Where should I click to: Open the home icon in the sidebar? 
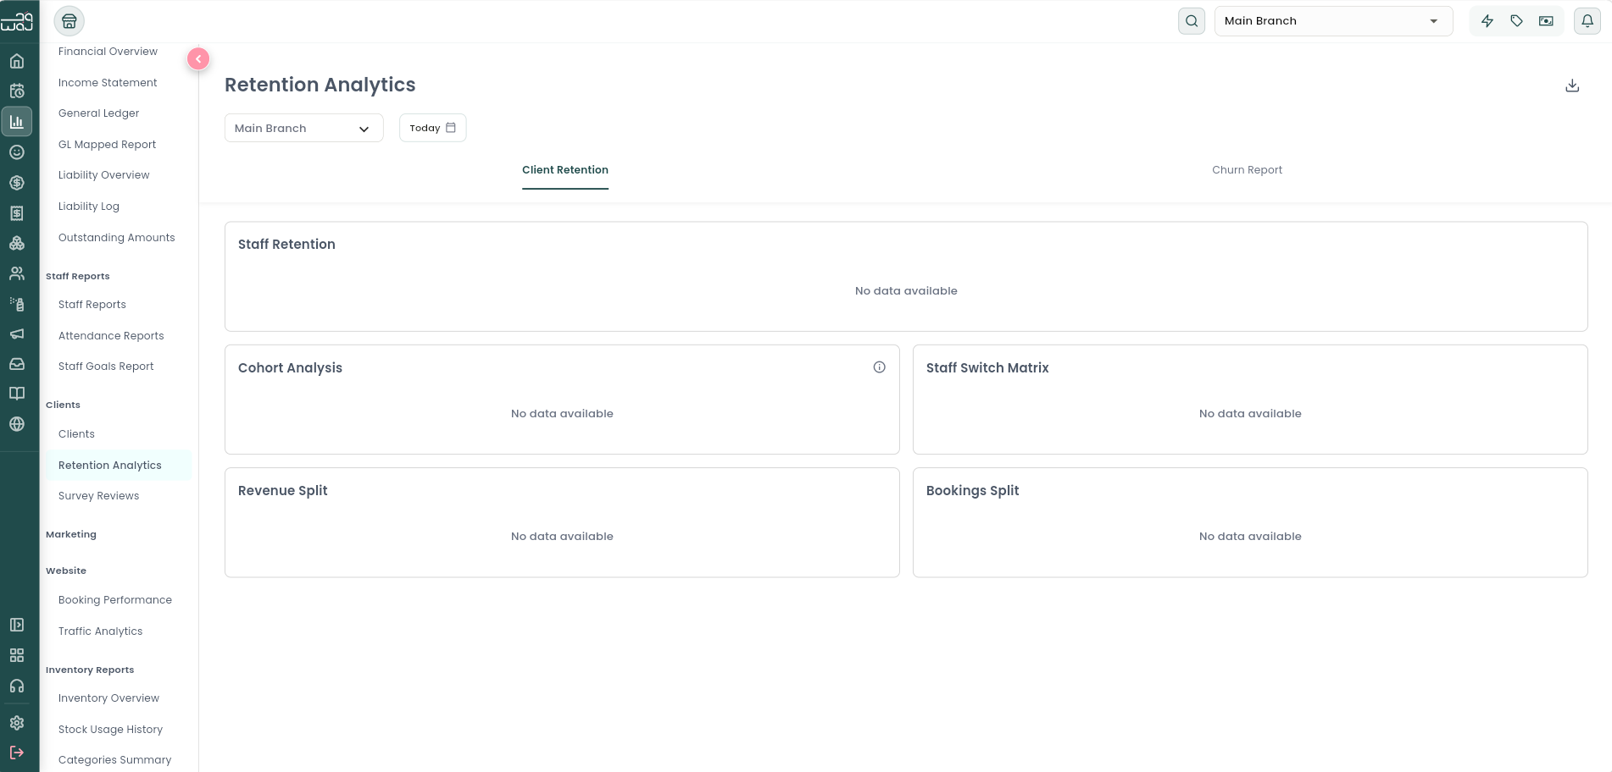coord(17,61)
